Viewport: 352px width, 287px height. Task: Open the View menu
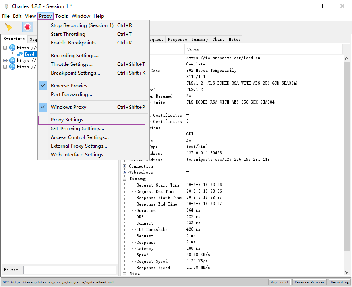tap(30, 16)
